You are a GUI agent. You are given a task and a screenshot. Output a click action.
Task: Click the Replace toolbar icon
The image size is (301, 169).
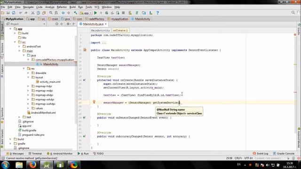(56, 13)
